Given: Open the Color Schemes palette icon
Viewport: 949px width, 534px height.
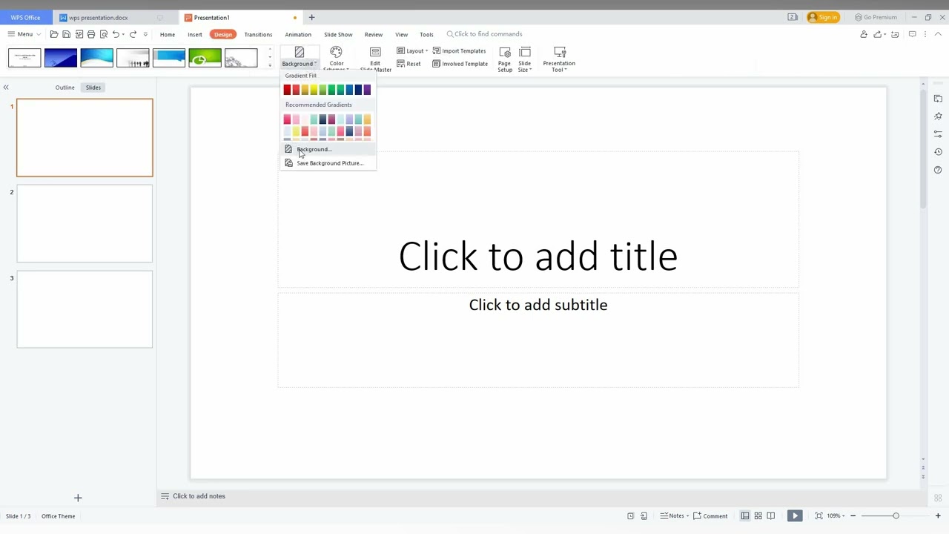Looking at the screenshot, I should [x=336, y=52].
